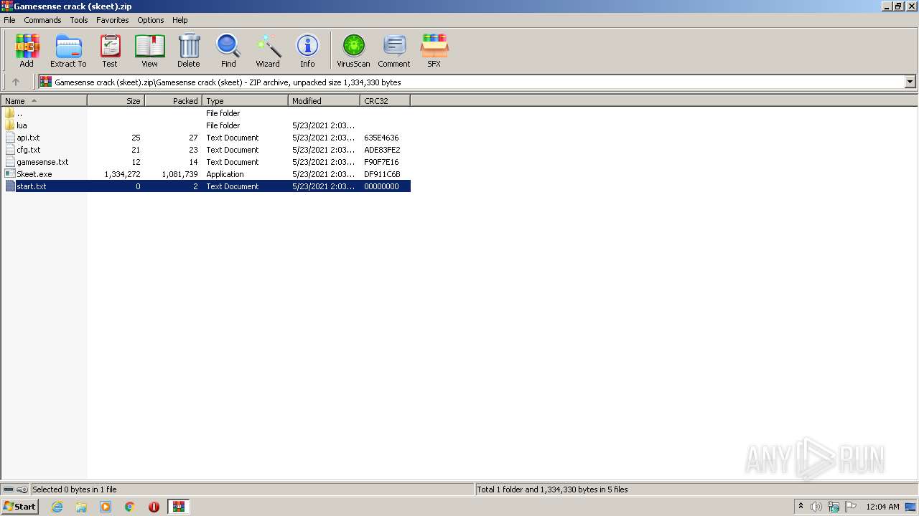Sort by Name column header
Viewport: 919px width, 516px height.
pos(44,101)
